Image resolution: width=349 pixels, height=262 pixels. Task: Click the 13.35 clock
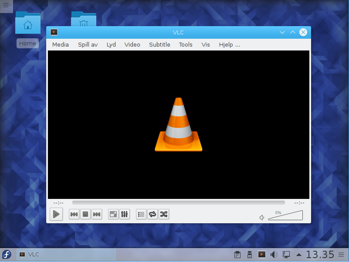(x=320, y=255)
